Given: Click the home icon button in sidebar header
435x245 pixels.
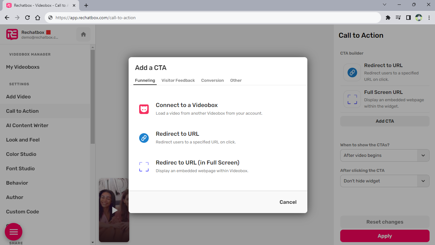Looking at the screenshot, I should (x=83, y=34).
